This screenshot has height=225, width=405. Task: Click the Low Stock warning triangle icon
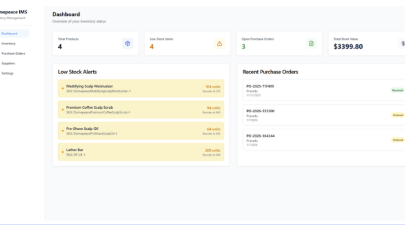pos(219,43)
